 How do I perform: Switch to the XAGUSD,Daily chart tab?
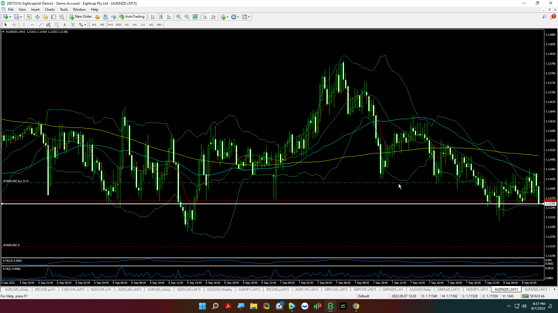pyautogui.click(x=420, y=290)
